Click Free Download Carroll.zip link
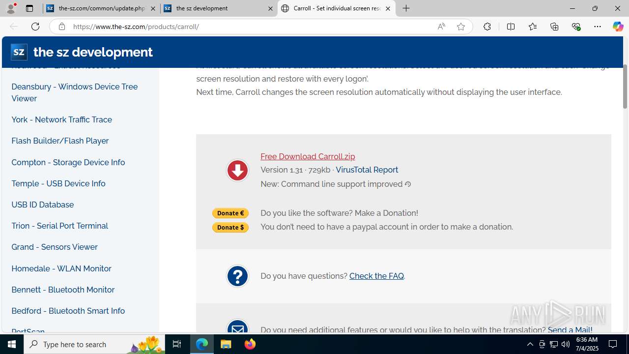Image resolution: width=629 pixels, height=354 pixels. [308, 156]
